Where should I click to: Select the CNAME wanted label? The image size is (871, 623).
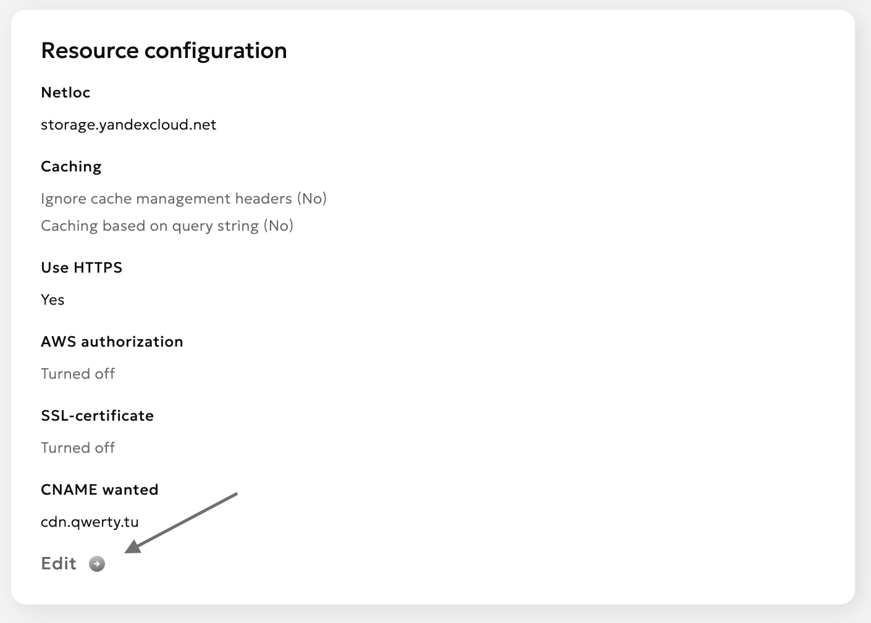pyautogui.click(x=99, y=490)
